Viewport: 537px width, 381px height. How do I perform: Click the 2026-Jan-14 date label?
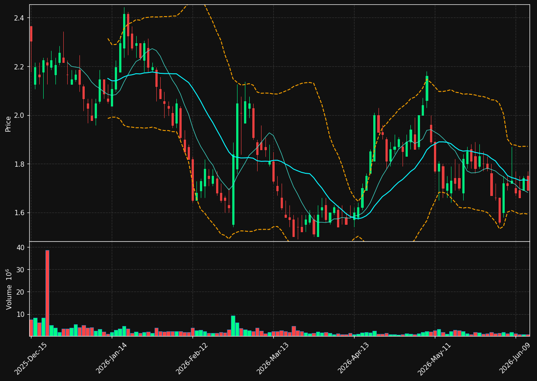(x=111, y=358)
